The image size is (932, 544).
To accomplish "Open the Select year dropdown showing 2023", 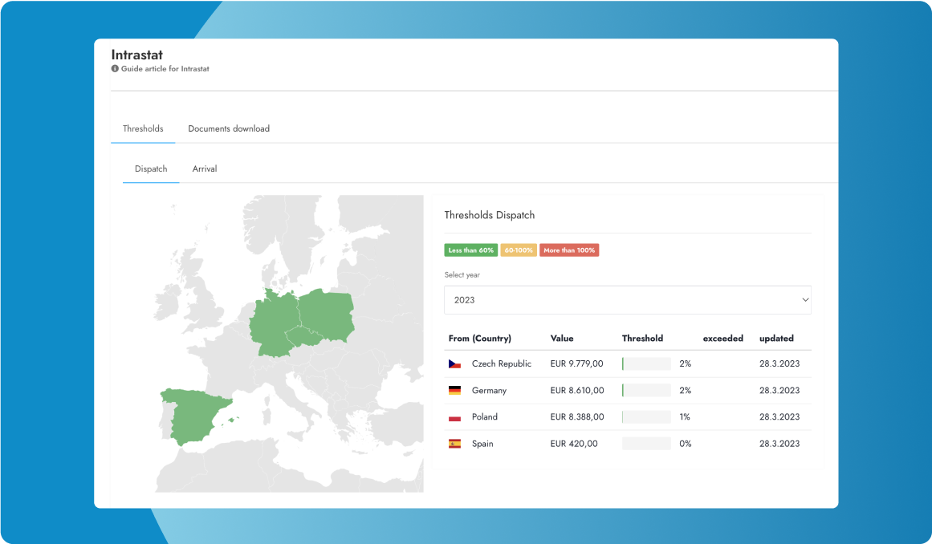I will pyautogui.click(x=628, y=300).
